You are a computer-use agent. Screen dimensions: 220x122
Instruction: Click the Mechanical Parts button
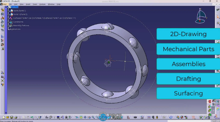point(188,49)
